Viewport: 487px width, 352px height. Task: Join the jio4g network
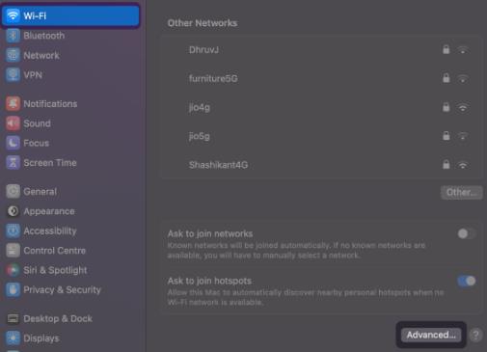pos(321,107)
